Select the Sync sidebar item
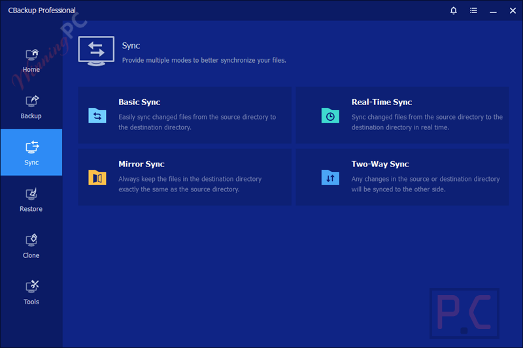This screenshot has height=348, width=523. point(31,152)
